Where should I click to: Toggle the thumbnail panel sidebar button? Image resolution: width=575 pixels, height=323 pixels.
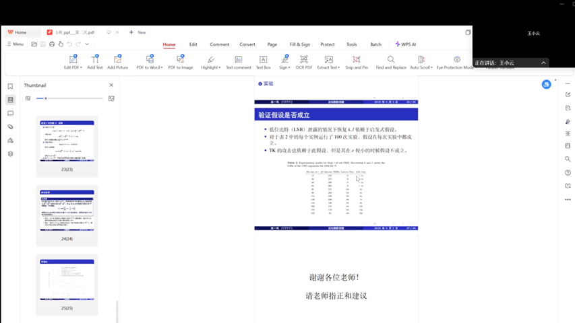tap(10, 100)
